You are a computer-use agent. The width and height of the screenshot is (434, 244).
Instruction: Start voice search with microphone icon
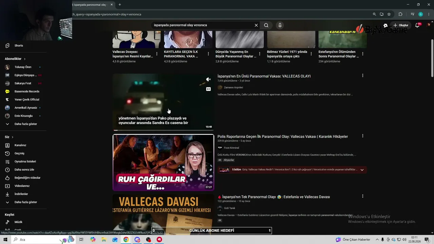pyautogui.click(x=280, y=25)
